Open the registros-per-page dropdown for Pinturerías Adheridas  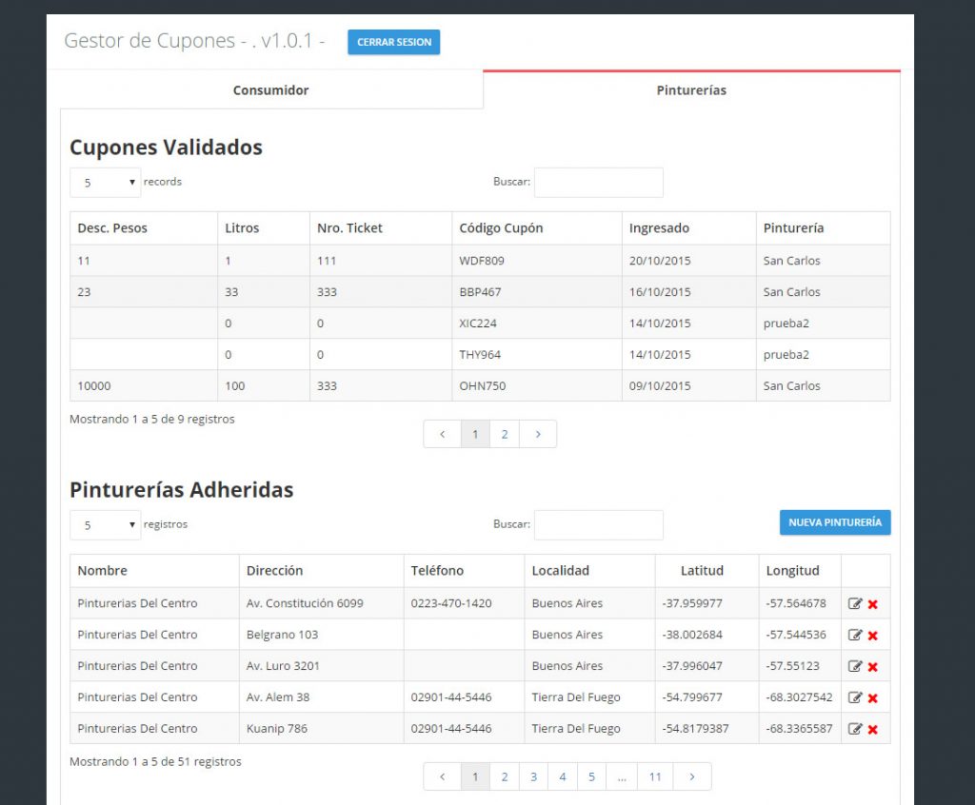point(105,524)
